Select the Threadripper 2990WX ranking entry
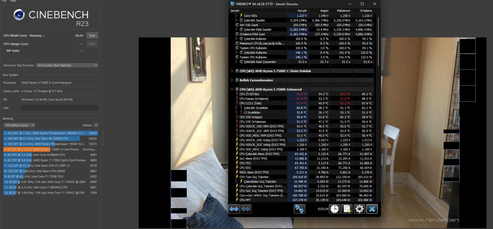The image size is (493, 229). tap(51, 133)
